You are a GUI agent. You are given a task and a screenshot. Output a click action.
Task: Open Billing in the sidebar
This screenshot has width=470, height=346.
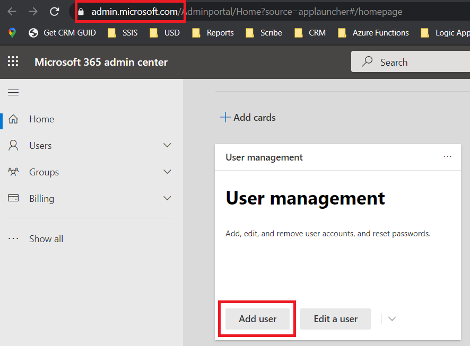90,199
